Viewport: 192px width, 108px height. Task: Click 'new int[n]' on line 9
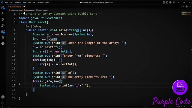click(62, 51)
